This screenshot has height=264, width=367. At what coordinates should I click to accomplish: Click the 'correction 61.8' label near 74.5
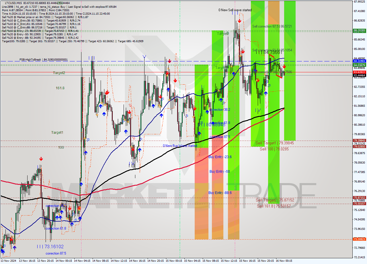click(56, 228)
